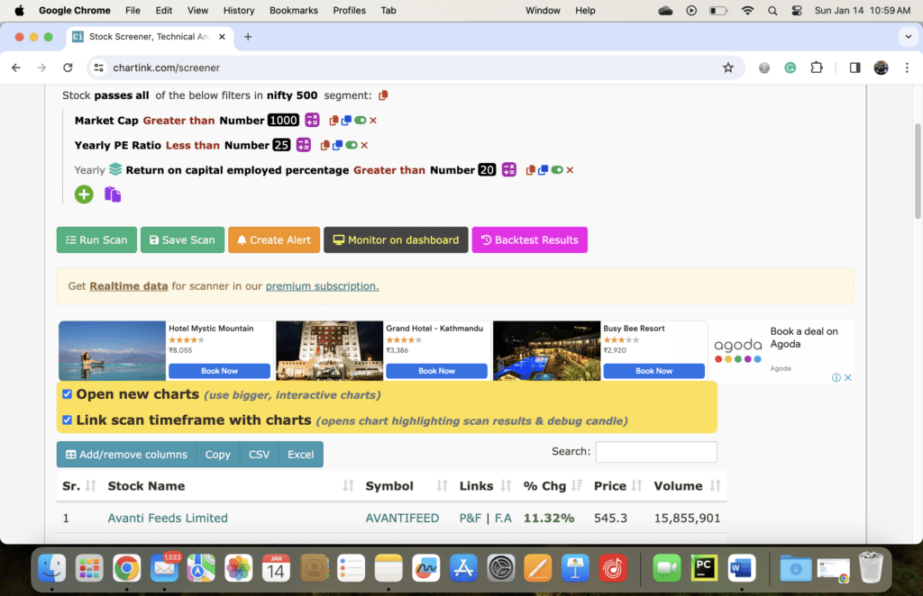Screen dimensions: 923x596
Task: Open Backtest Results
Action: (530, 239)
